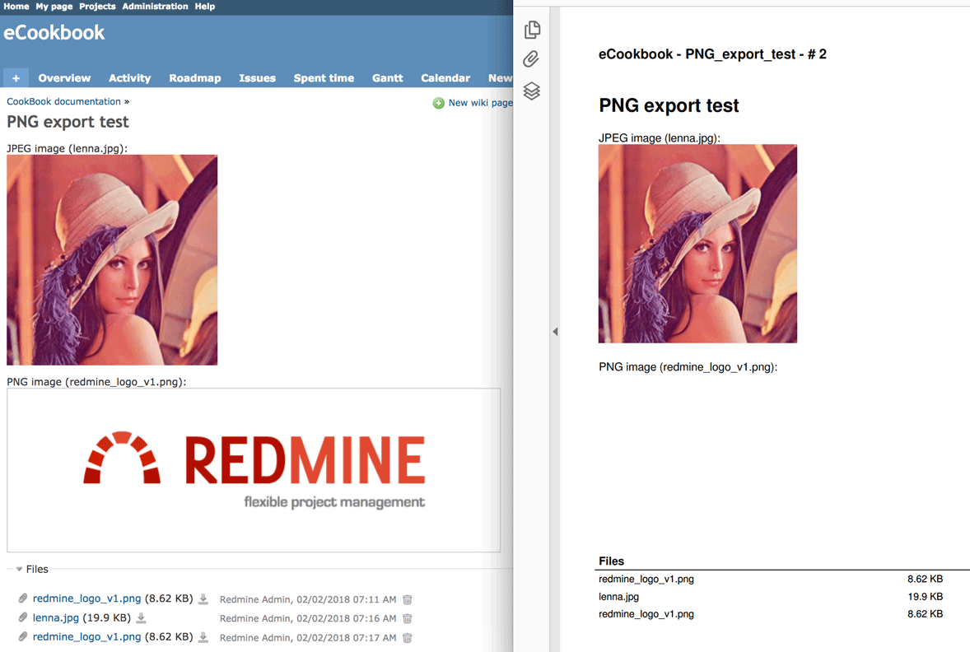Click the Lenna image in the PDF

697,244
